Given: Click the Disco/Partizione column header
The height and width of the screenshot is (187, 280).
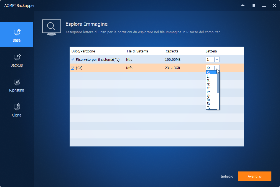Looking at the screenshot, I should click(97, 51).
